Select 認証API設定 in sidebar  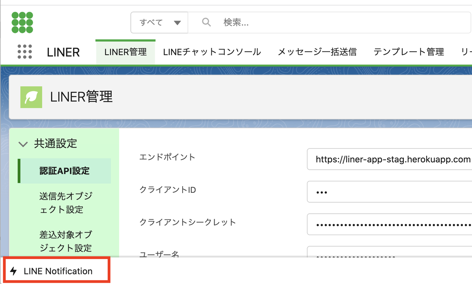65,171
